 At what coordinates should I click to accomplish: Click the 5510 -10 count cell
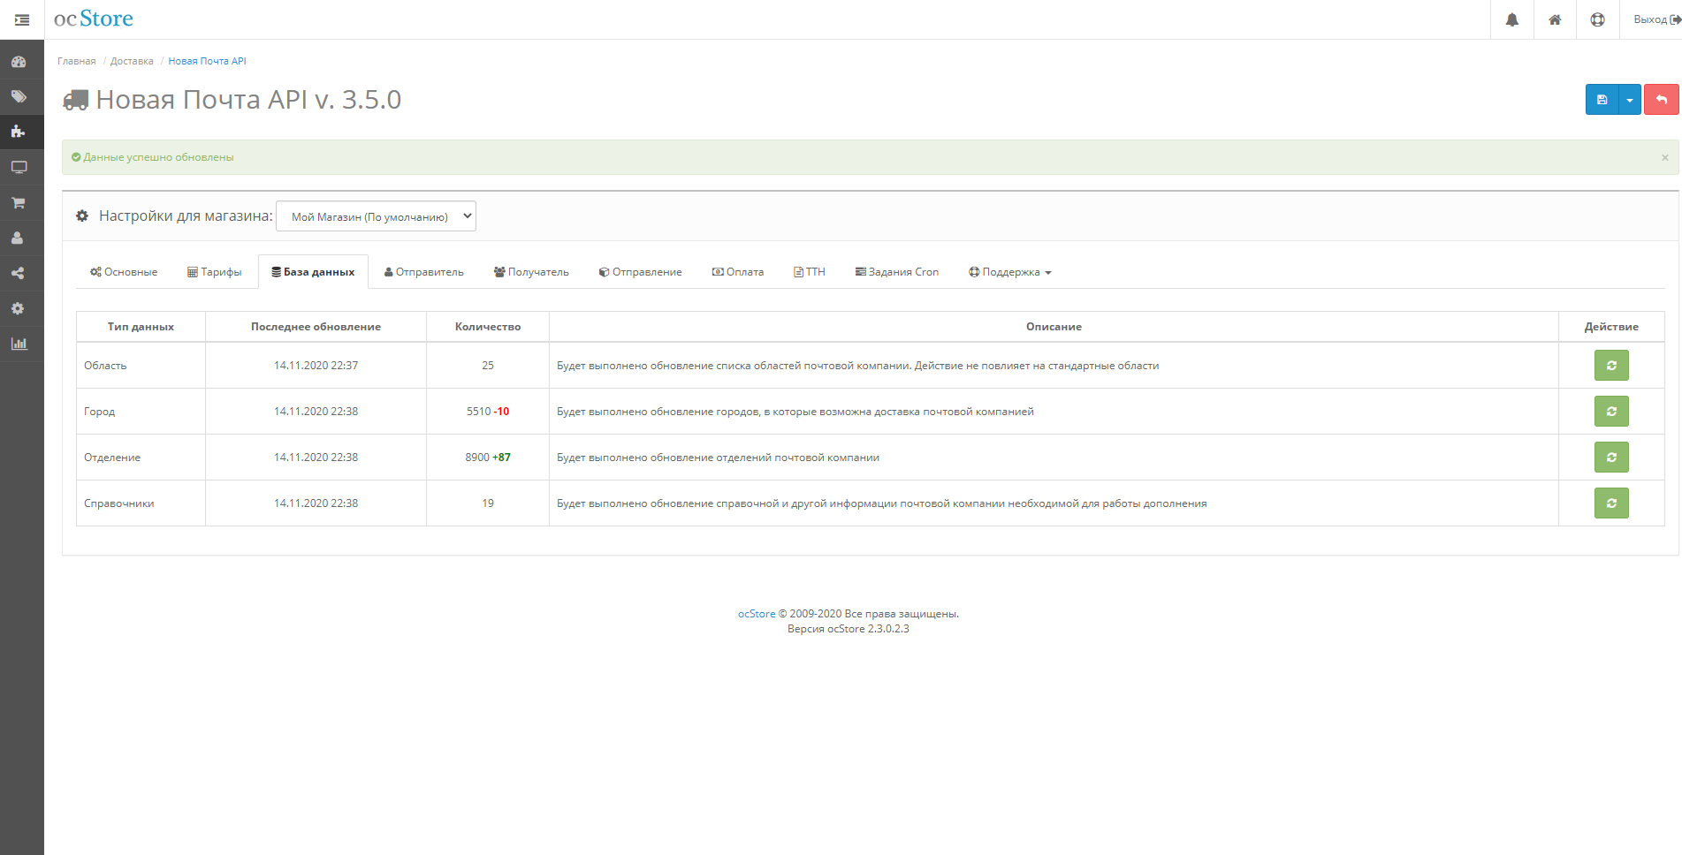point(488,412)
